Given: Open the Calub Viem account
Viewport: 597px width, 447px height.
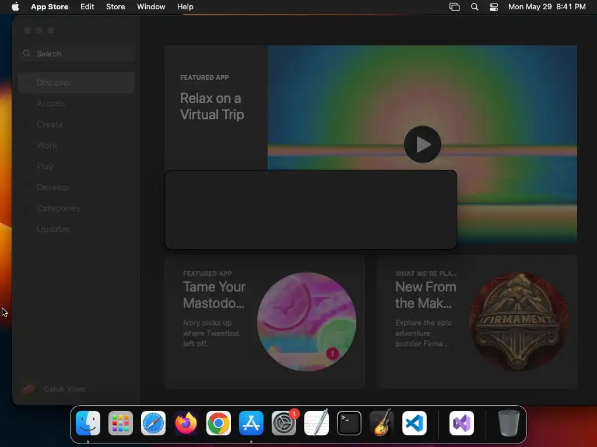Looking at the screenshot, I should point(64,389).
